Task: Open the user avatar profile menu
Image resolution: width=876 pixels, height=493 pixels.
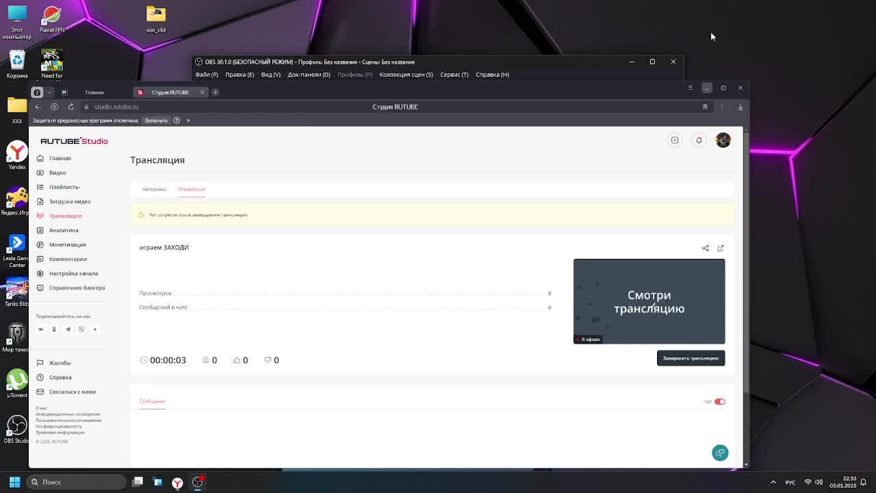Action: click(x=723, y=140)
